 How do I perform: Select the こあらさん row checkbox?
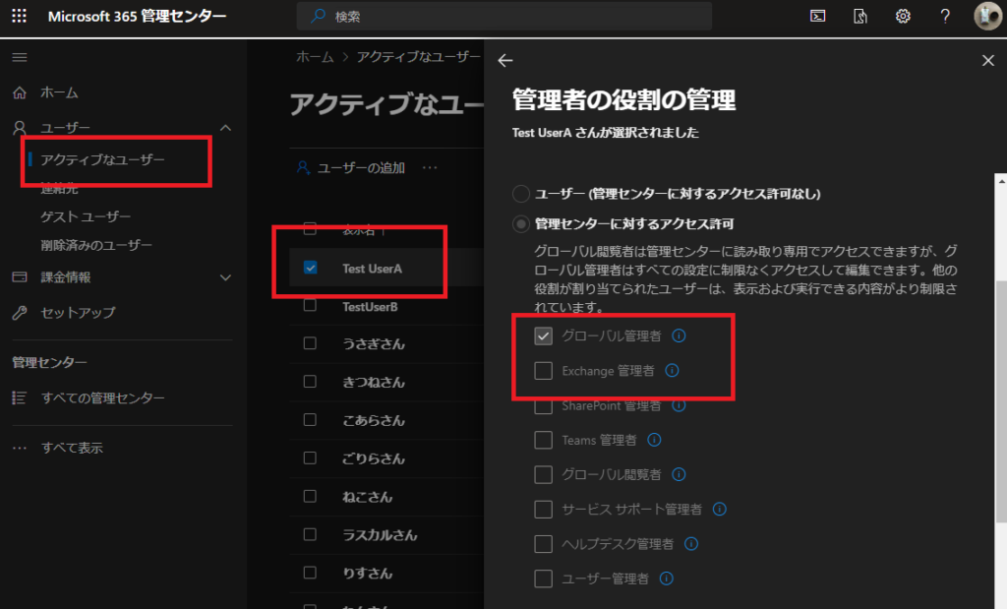click(310, 419)
